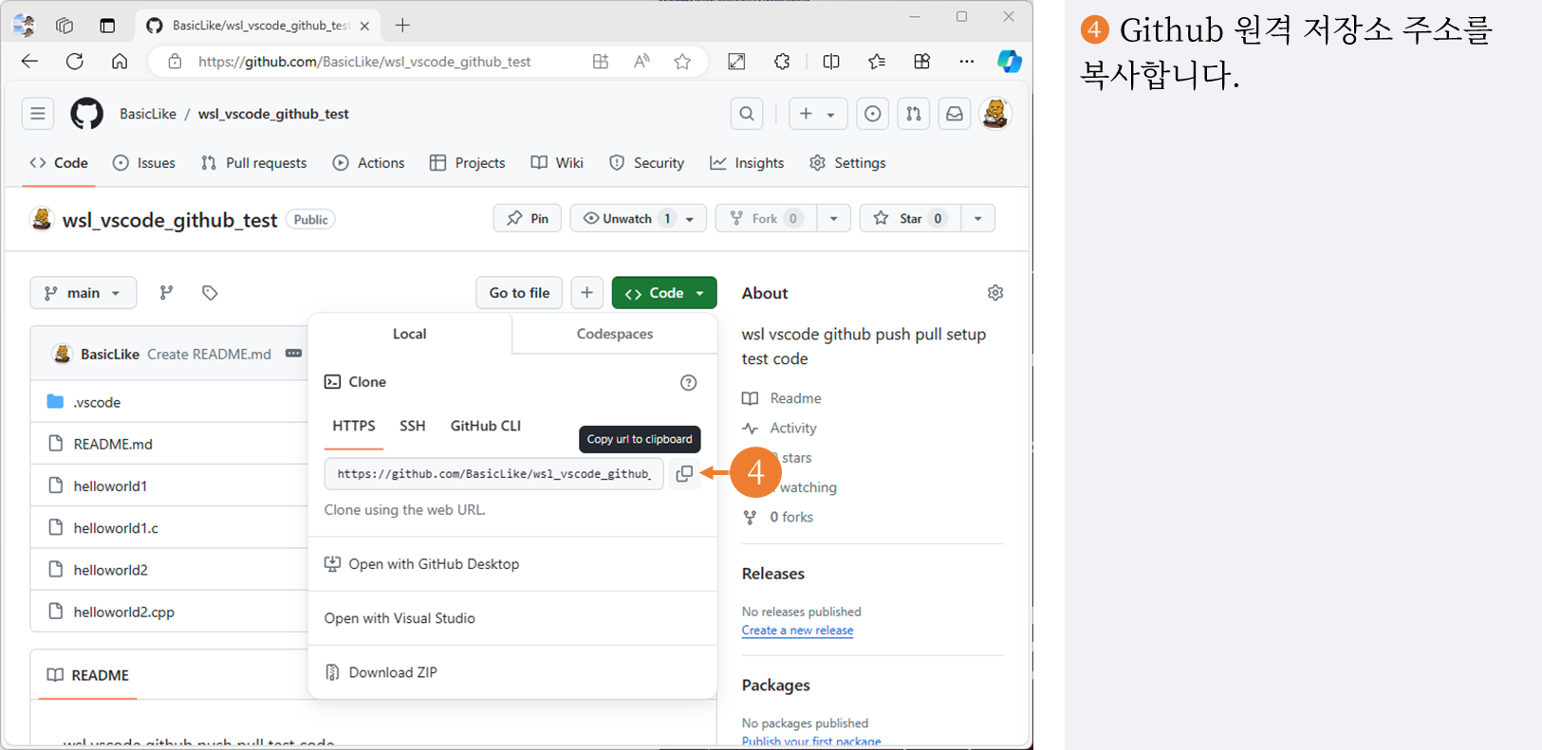This screenshot has height=750, width=1542.
Task: Click the BasicLike owner breadcrumb link
Action: coord(148,114)
